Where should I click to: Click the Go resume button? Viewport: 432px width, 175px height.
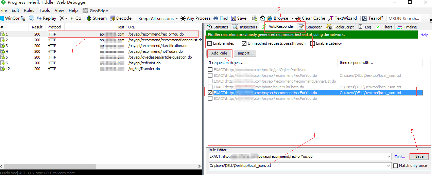click(x=75, y=18)
